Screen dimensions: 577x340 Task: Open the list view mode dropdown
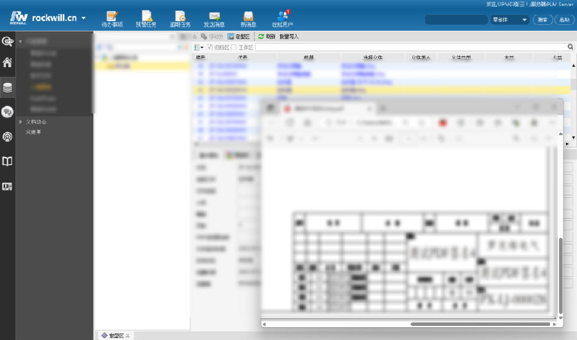pyautogui.click(x=199, y=47)
